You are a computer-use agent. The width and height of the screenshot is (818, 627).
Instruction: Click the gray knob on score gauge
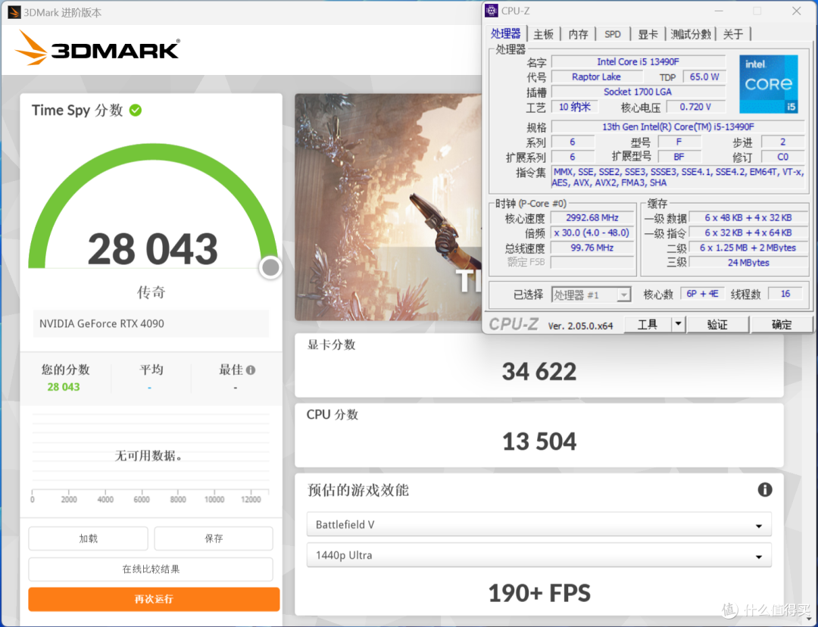pos(270,267)
